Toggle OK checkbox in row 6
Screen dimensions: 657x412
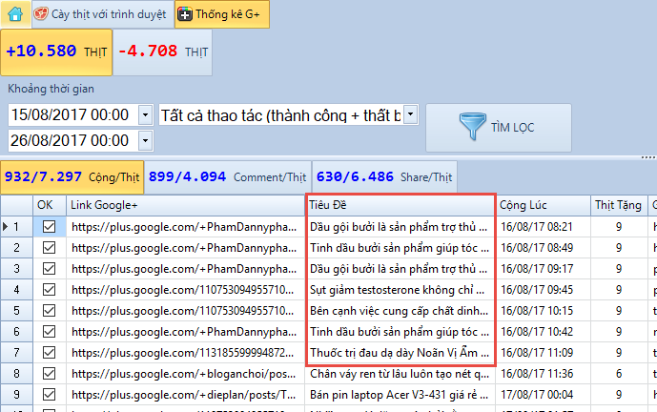pyautogui.click(x=49, y=332)
